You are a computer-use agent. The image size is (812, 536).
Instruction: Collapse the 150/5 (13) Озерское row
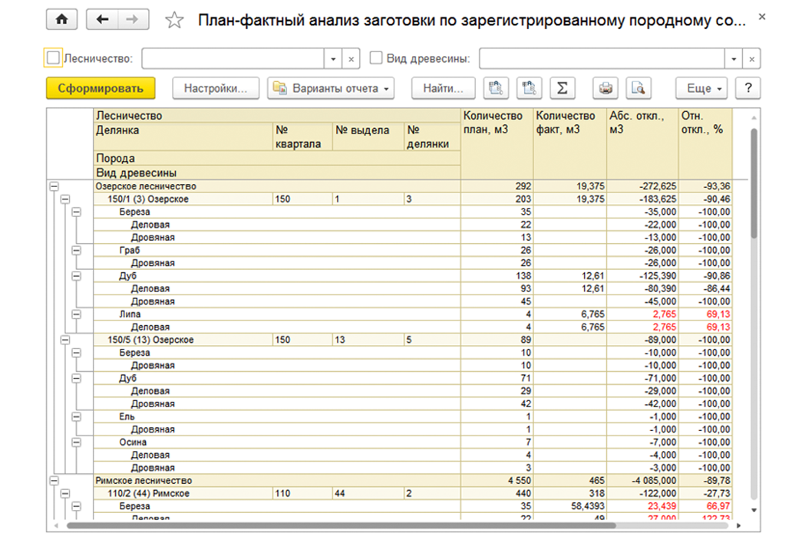(65, 340)
